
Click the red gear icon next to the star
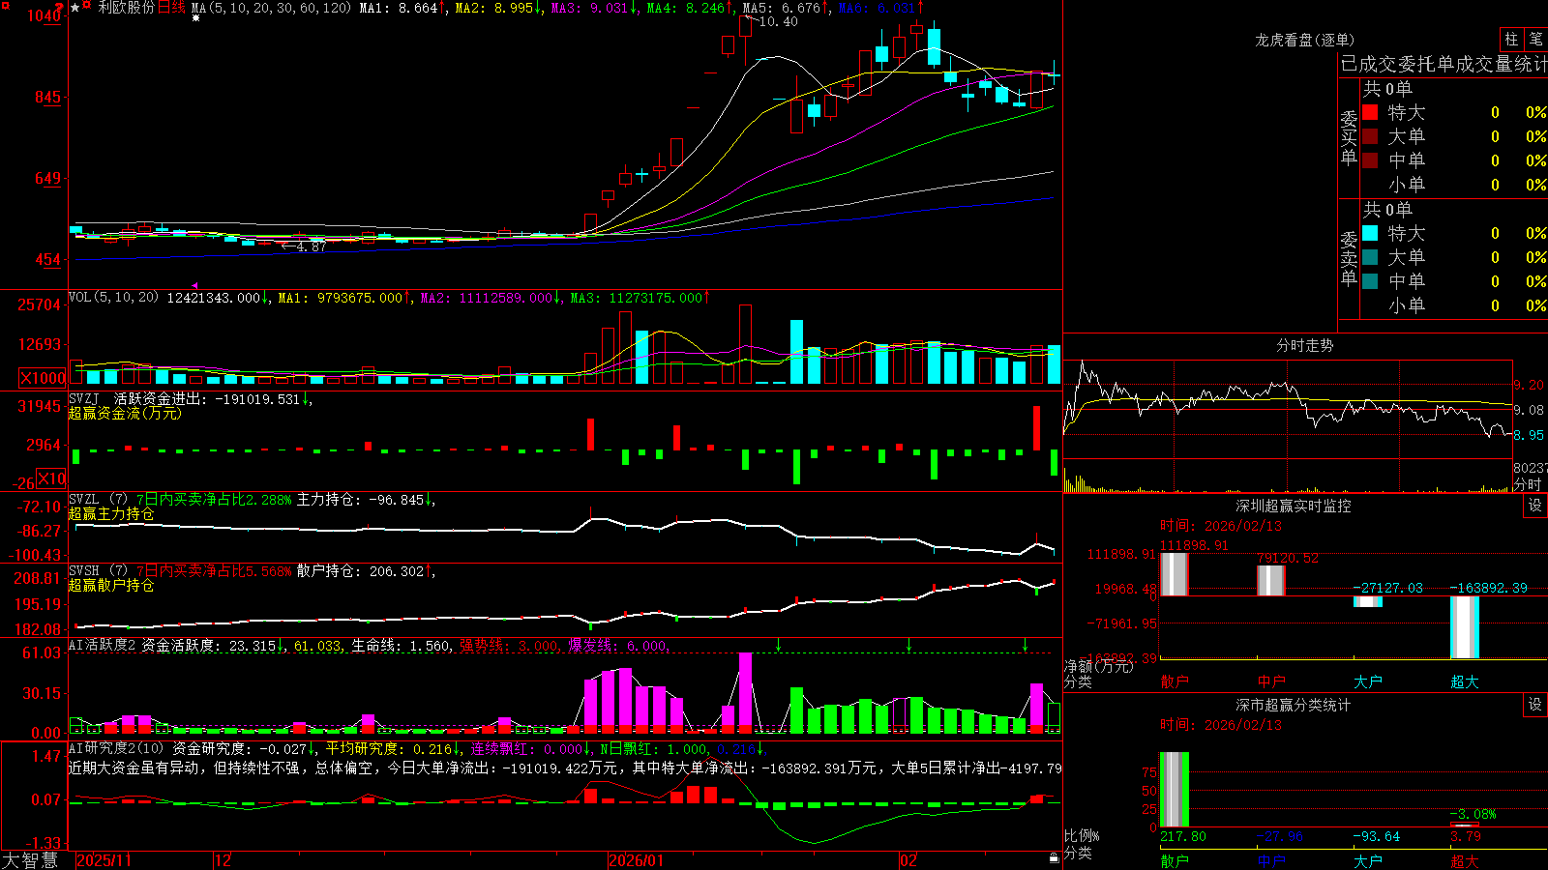87,7
